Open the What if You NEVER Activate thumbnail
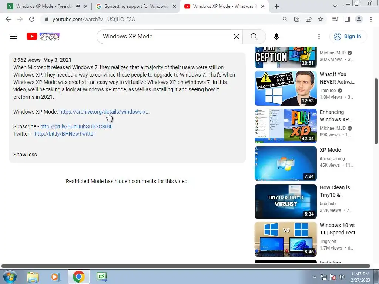 point(285,88)
